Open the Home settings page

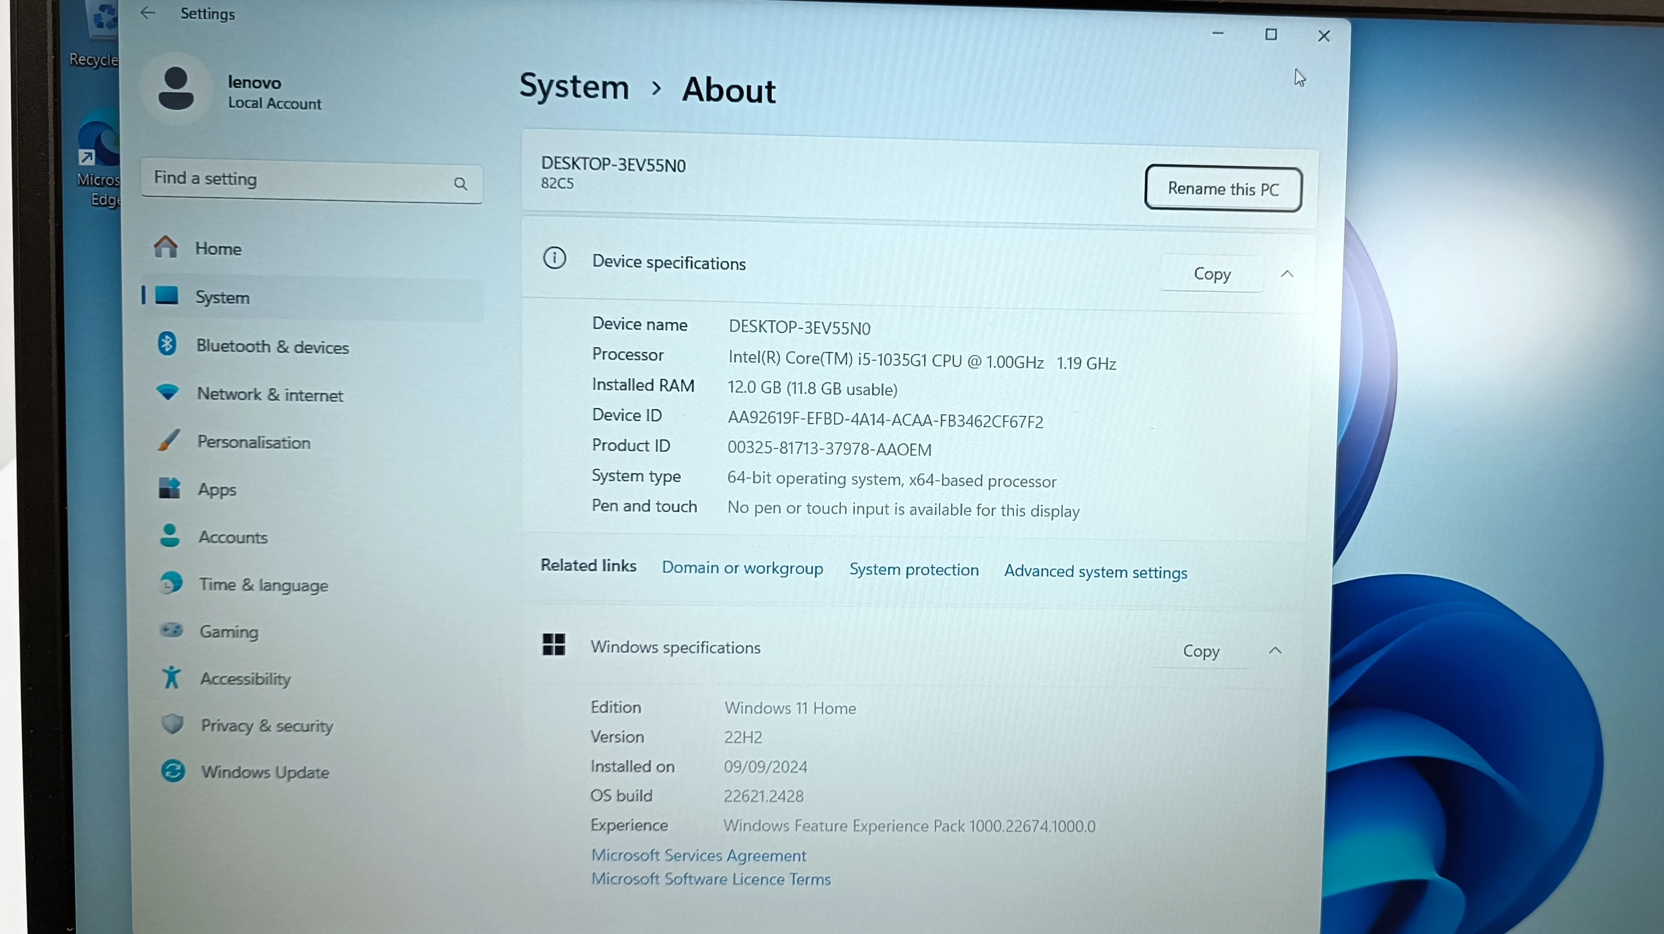[312, 248]
